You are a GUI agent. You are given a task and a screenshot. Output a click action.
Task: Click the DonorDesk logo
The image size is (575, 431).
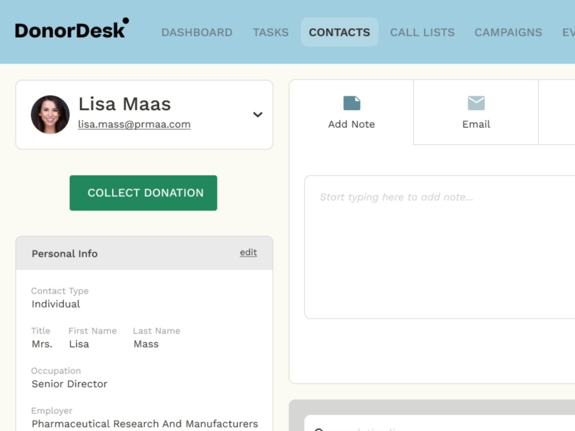coord(71,29)
